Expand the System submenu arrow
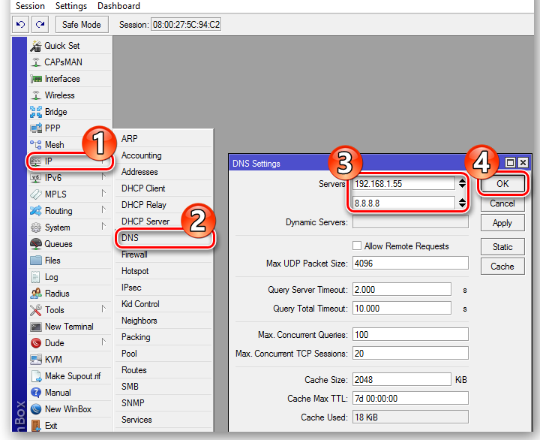Viewport: 540px width, 440px height. (x=103, y=227)
